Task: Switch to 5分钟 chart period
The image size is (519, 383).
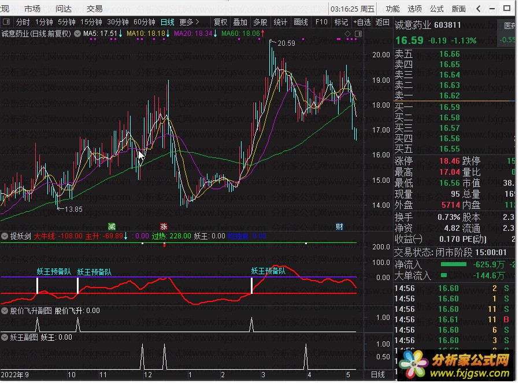Action: coord(66,22)
